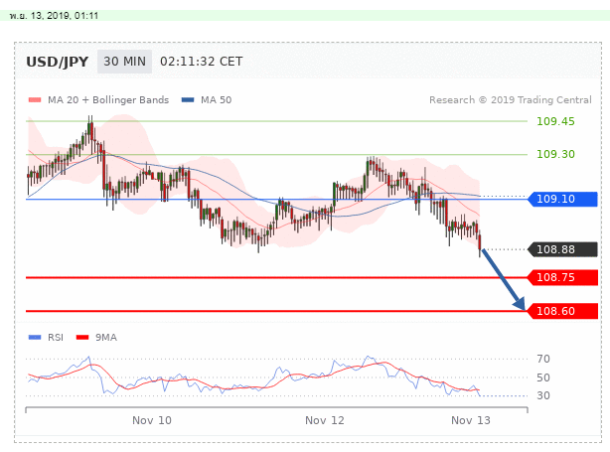Click the 02:11:32 CET timestamp
610x452 pixels.
coord(201,62)
